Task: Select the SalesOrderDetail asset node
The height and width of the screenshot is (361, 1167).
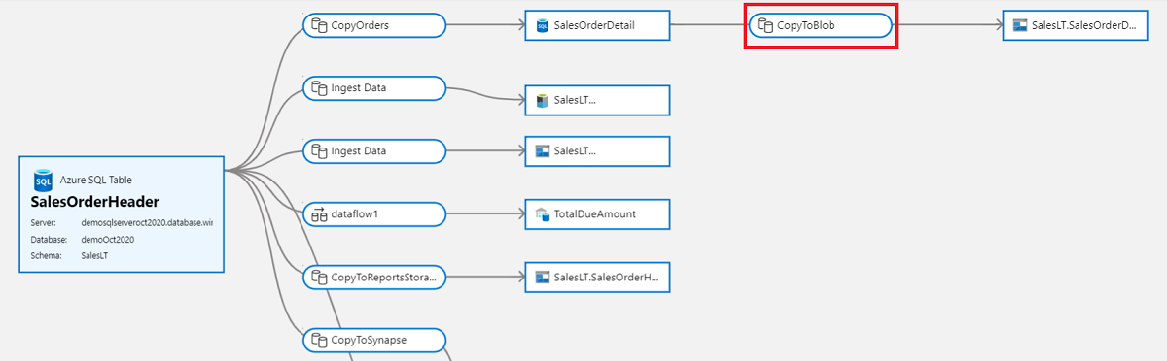Action: [x=597, y=26]
